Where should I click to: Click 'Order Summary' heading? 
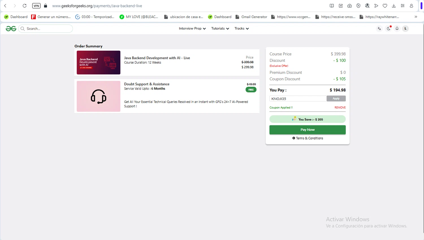click(88, 46)
